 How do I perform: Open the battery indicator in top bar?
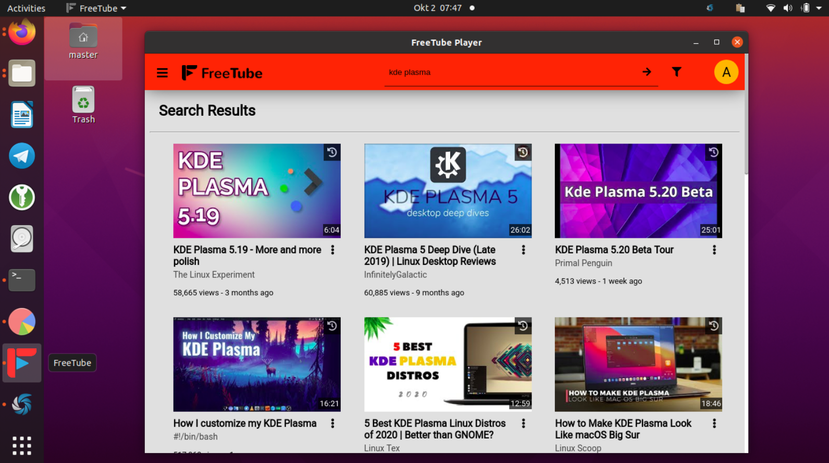pos(806,8)
